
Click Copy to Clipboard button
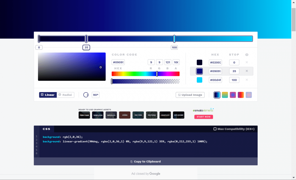[x=146, y=161]
